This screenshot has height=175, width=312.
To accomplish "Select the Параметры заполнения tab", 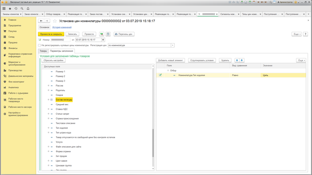I will 62,51.
